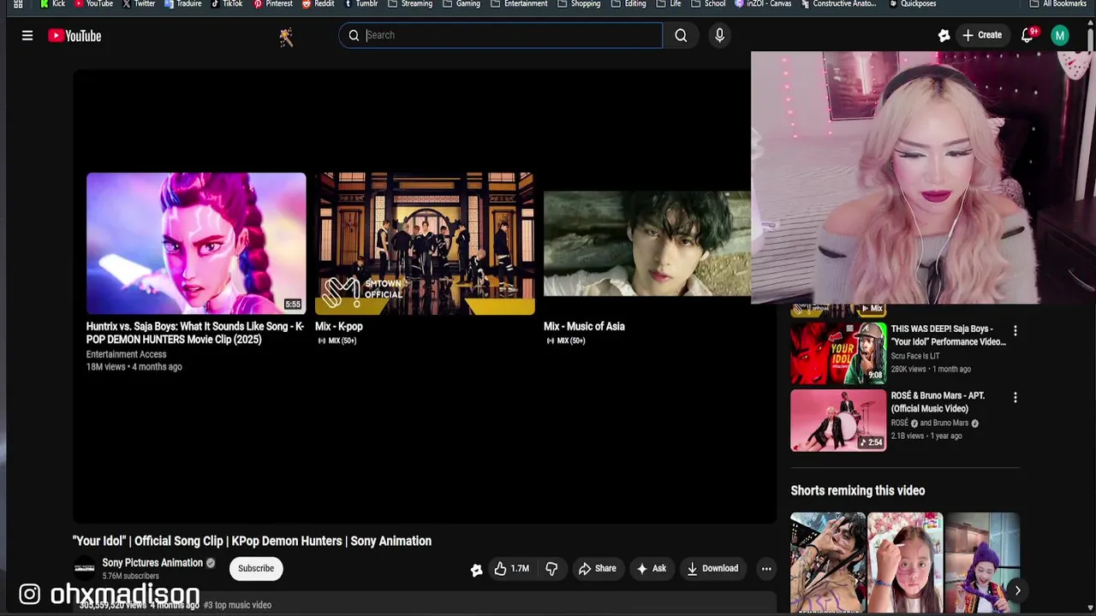Open the Reddit bookmark
This screenshot has height=616, width=1096.
[x=319, y=4]
